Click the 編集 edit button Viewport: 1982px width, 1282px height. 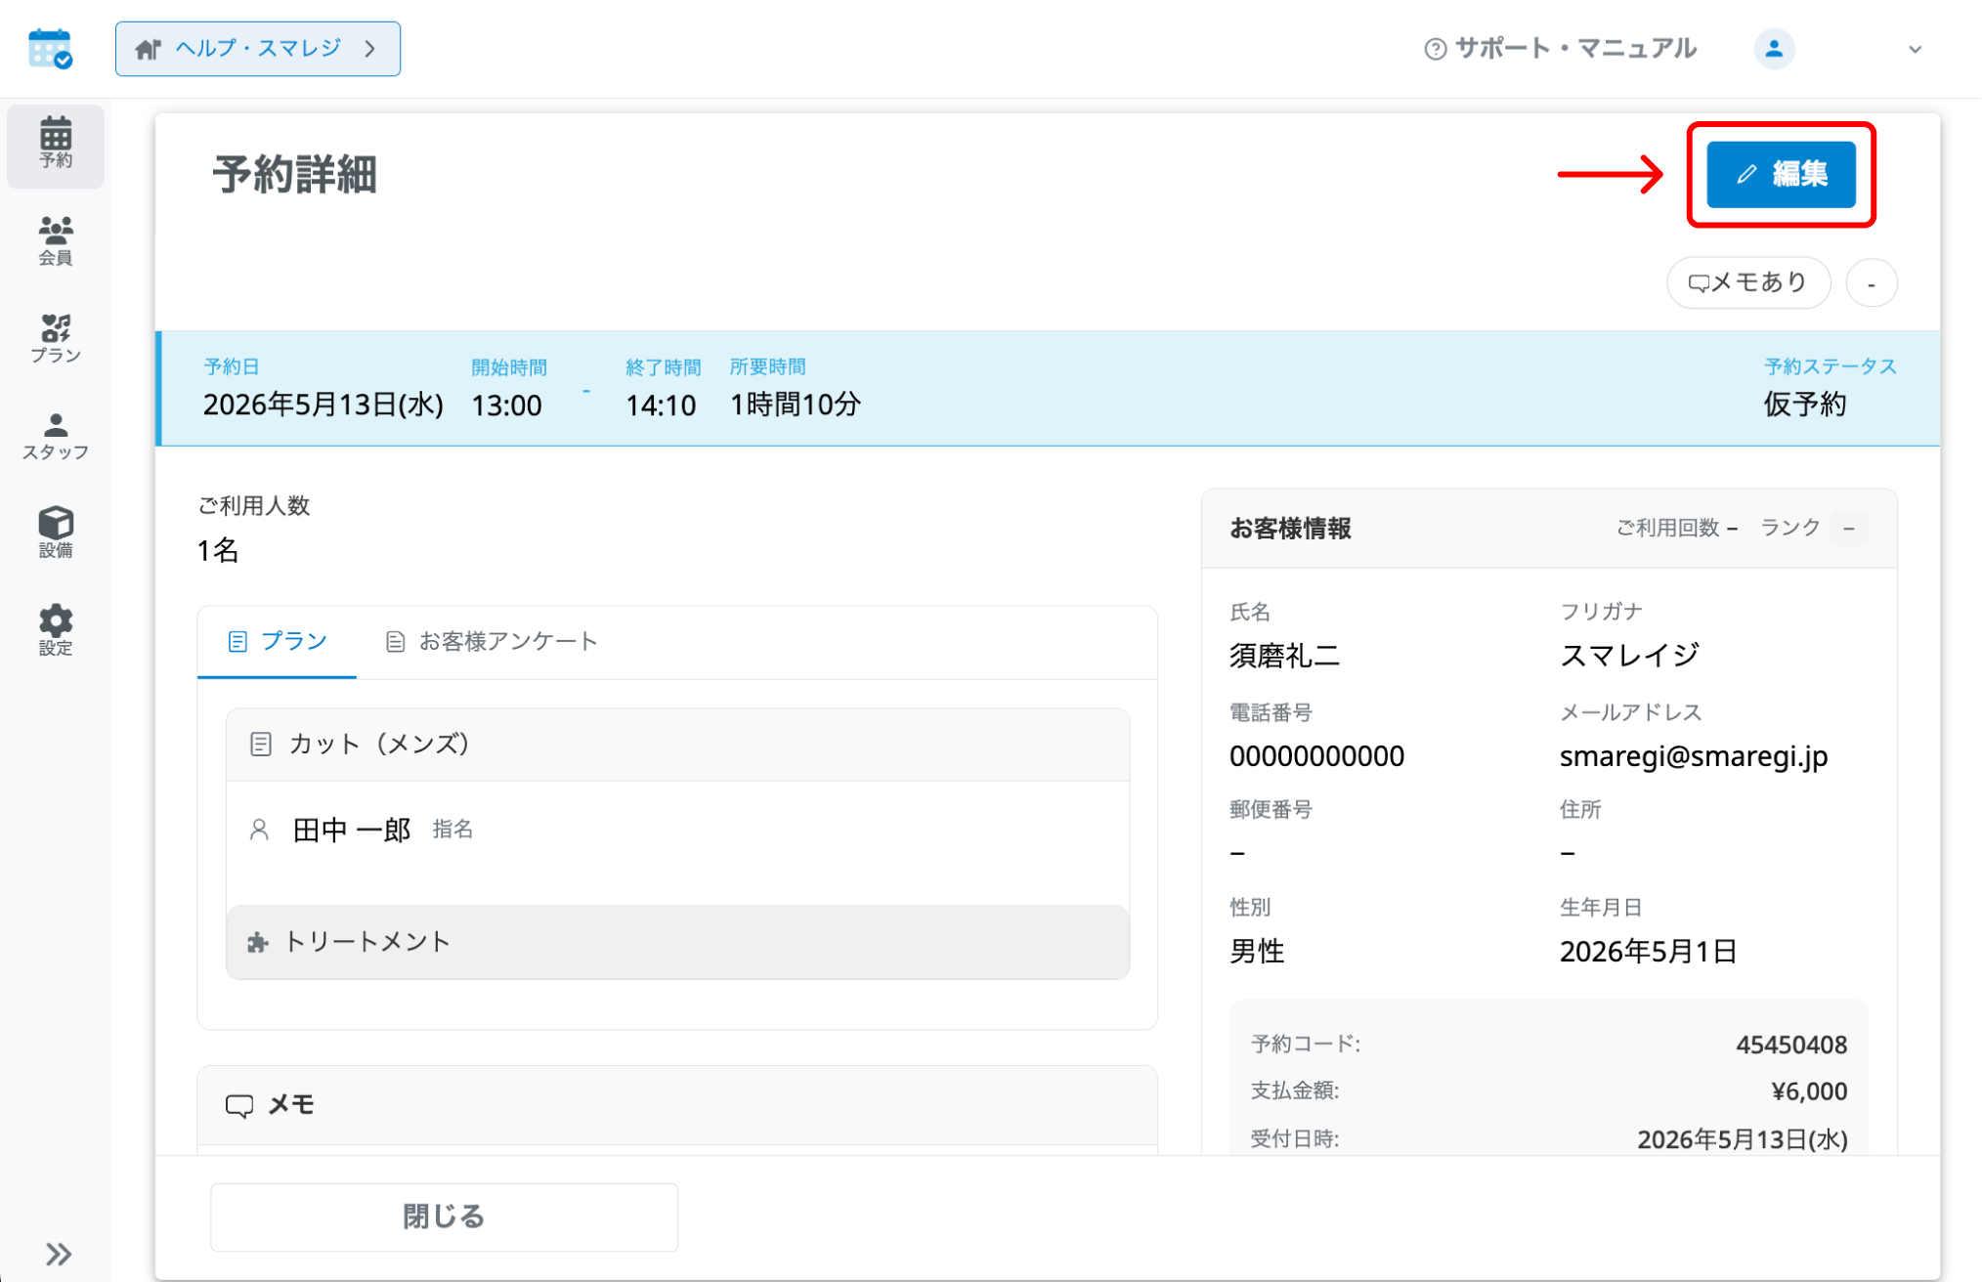coord(1781,175)
